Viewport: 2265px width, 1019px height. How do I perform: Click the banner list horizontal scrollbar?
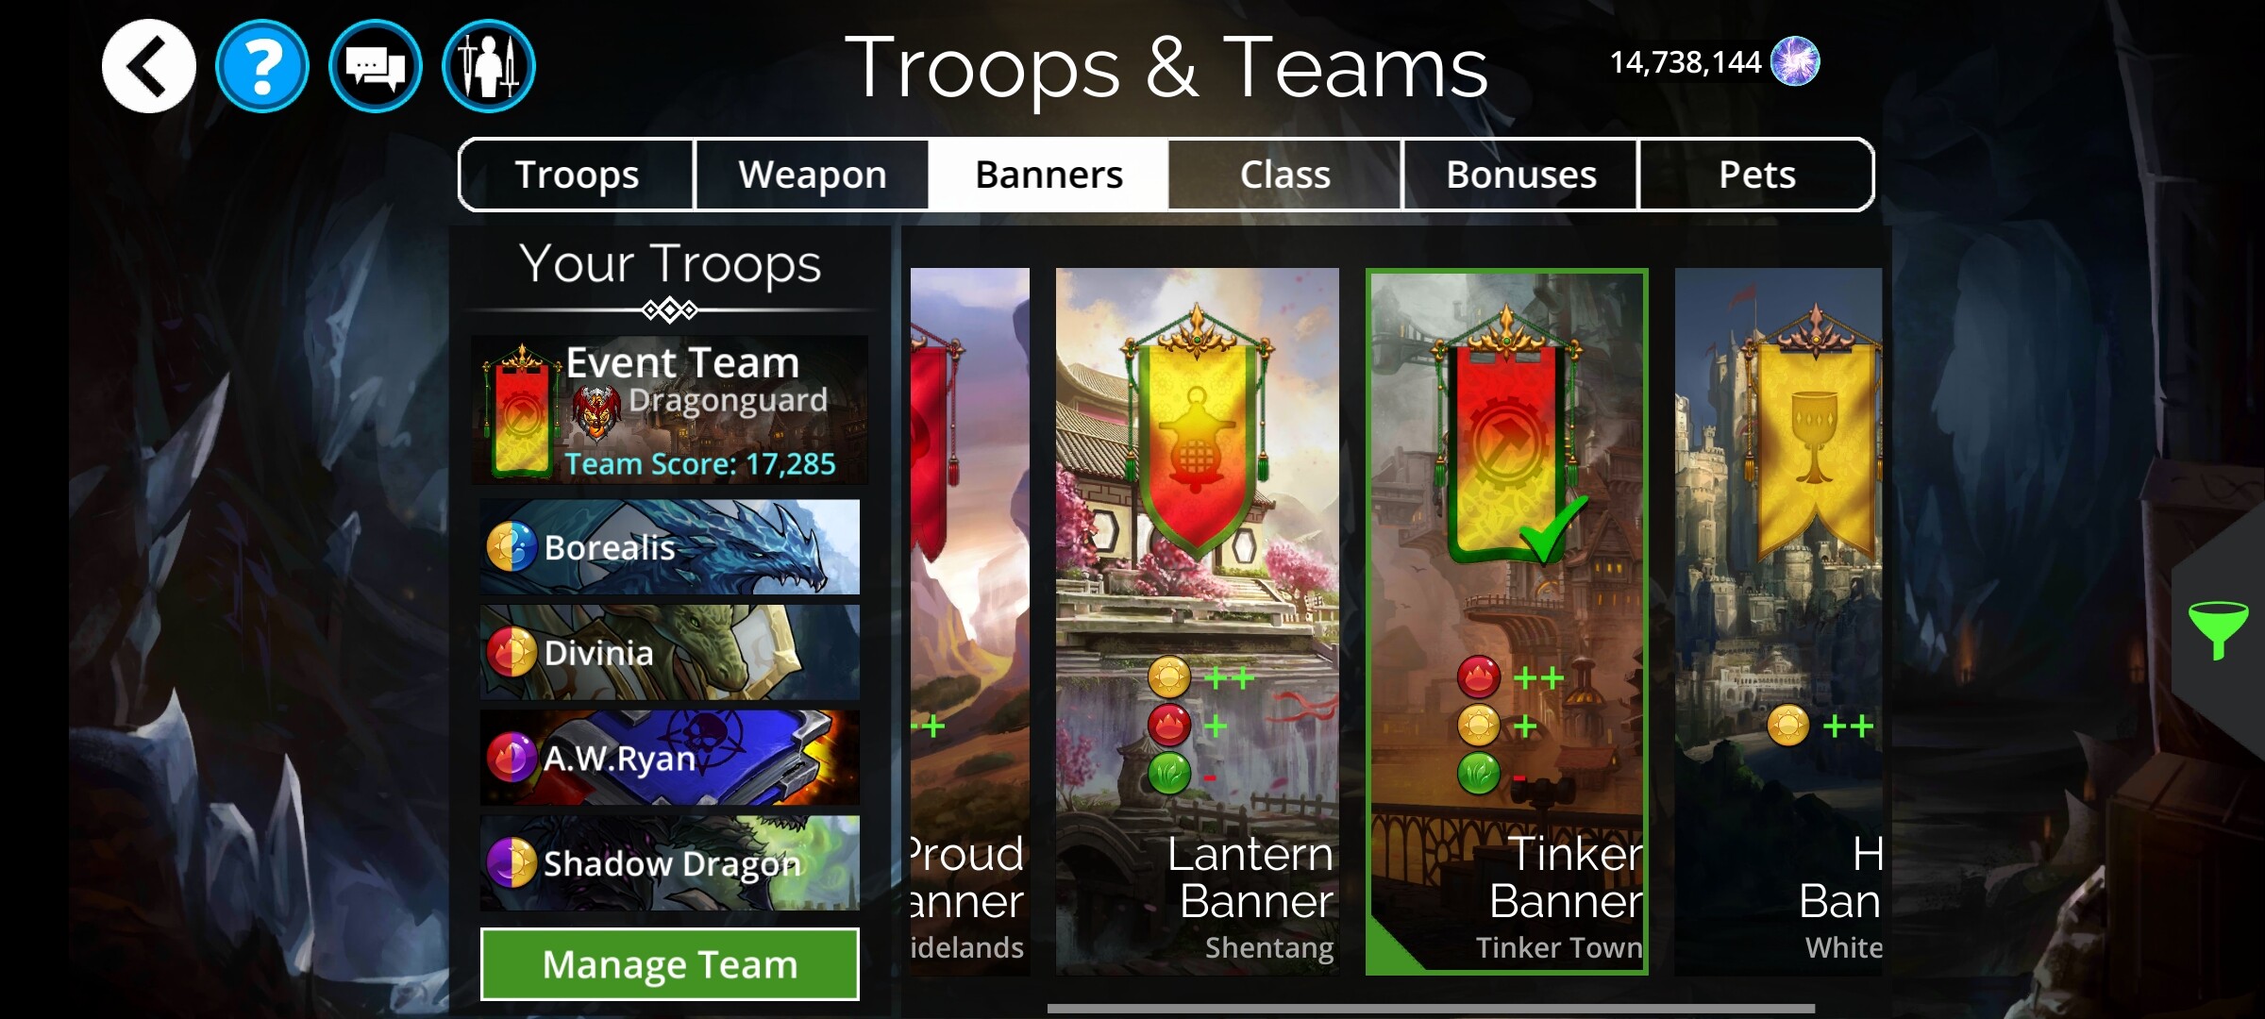[1431, 1009]
